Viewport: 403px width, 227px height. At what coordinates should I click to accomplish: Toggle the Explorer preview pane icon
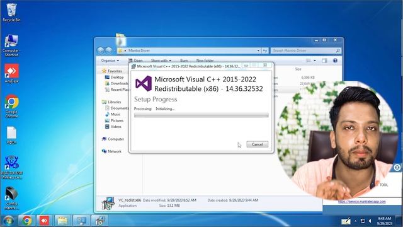[325, 61]
